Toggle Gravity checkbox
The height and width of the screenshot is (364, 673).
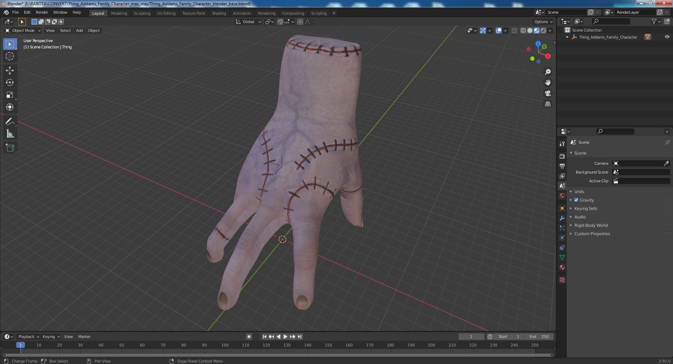pos(576,200)
